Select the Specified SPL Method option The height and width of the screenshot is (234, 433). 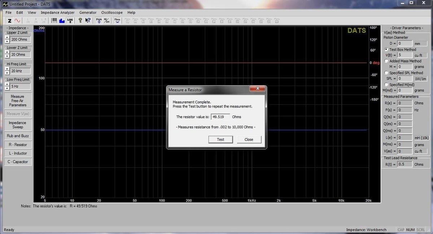[386, 73]
